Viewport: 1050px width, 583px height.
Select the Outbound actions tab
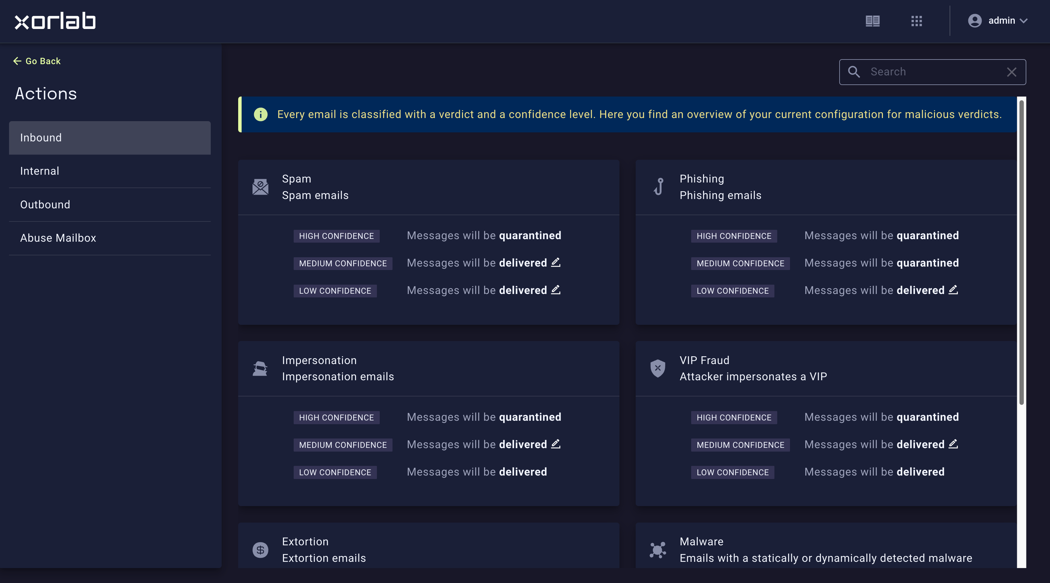[110, 204]
